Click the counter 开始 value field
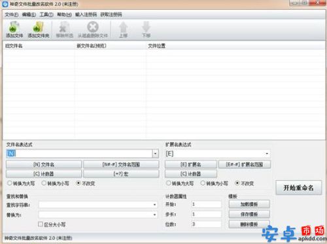 (x=206, y=204)
